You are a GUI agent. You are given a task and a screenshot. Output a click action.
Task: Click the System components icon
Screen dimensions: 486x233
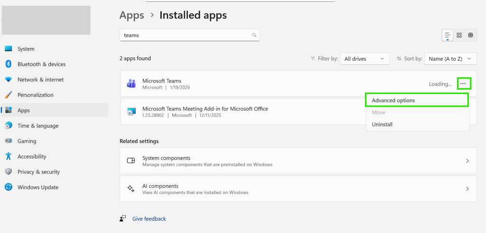coord(131,161)
